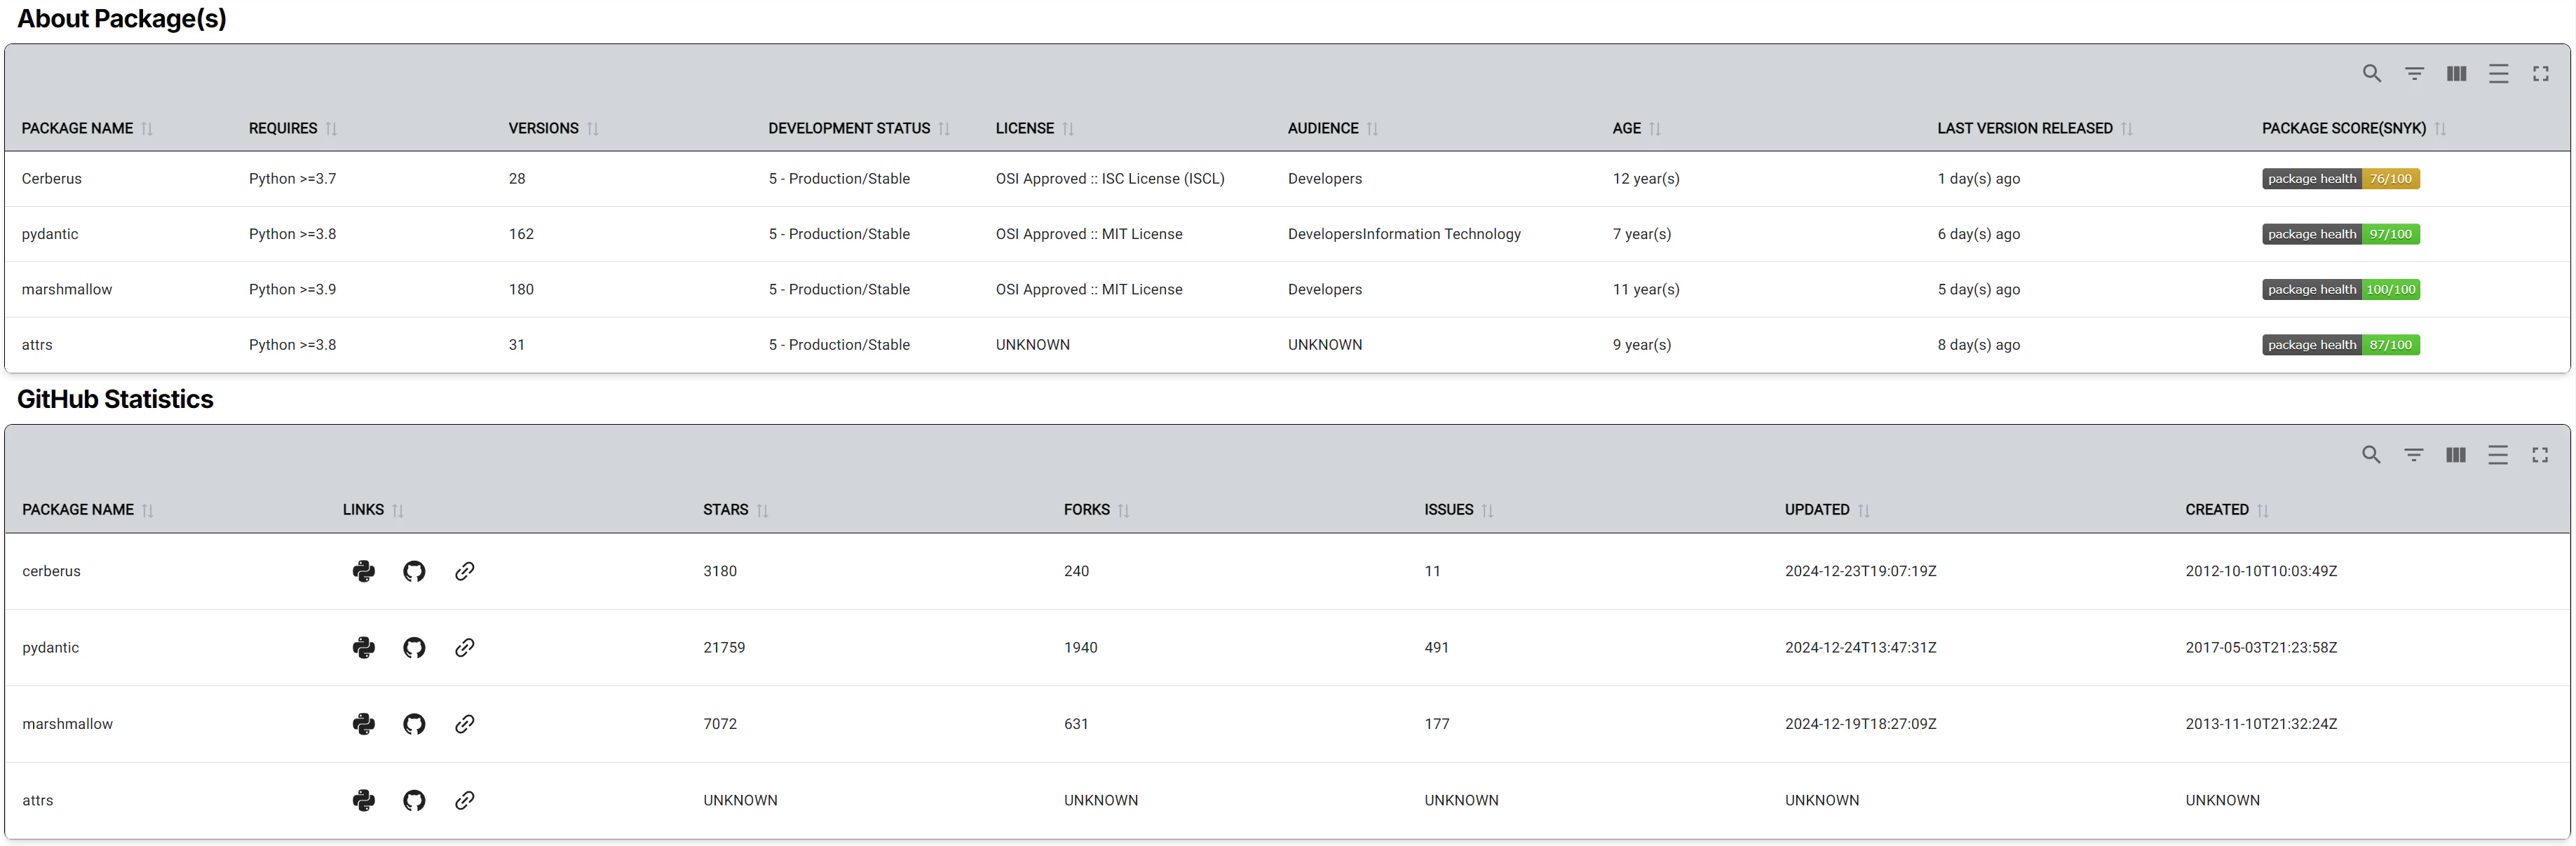The width and height of the screenshot is (2576, 846).
Task: Toggle row density in GitHub Statistics table
Action: pos(2497,455)
